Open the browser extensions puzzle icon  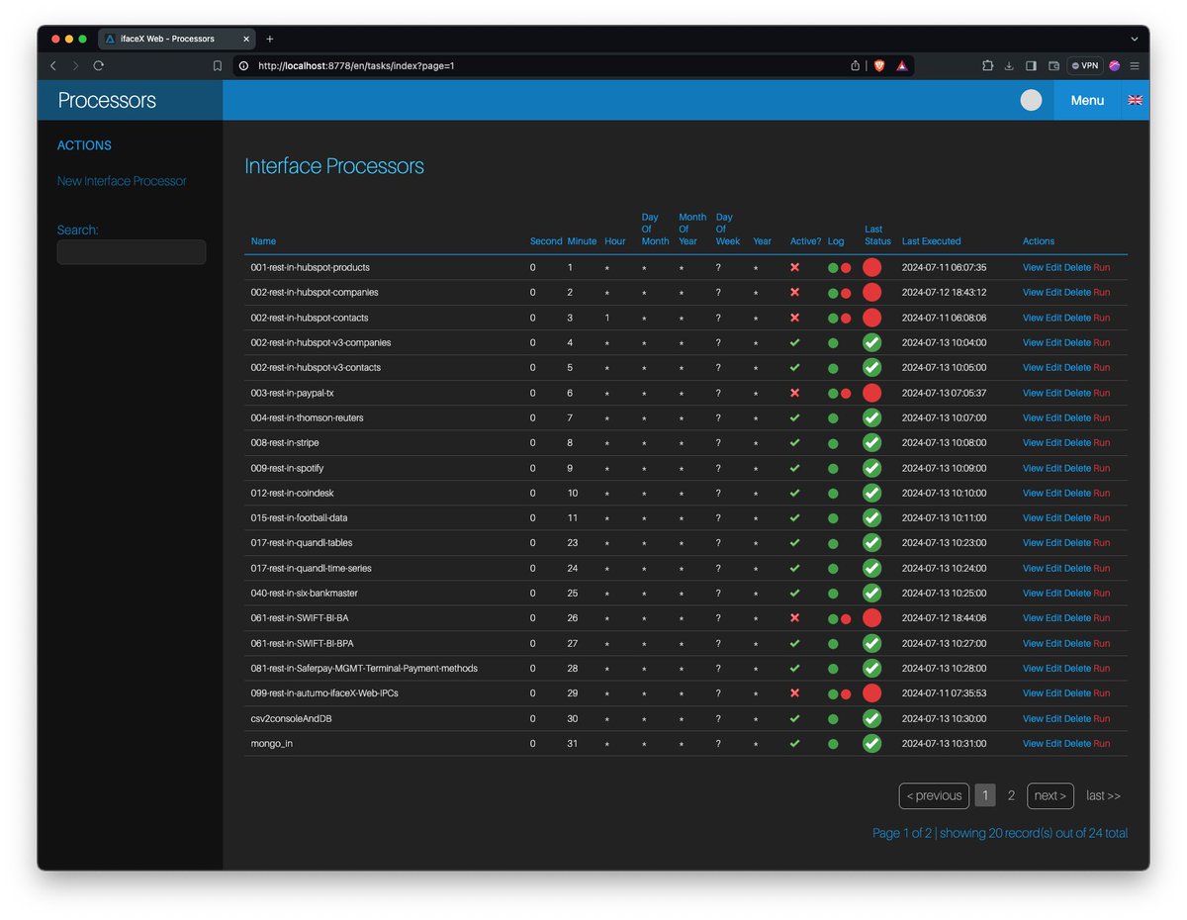point(987,65)
